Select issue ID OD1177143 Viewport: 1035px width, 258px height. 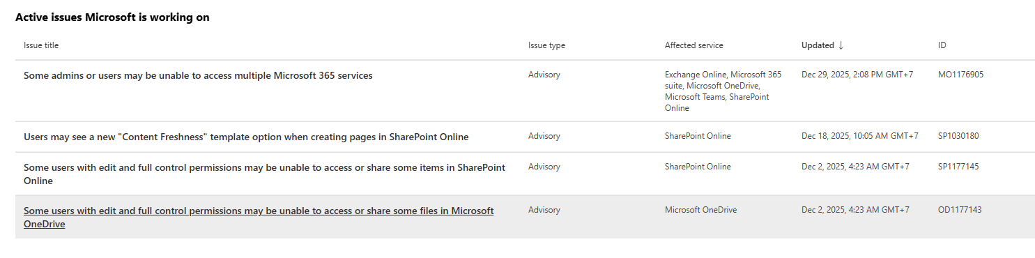[960, 210]
